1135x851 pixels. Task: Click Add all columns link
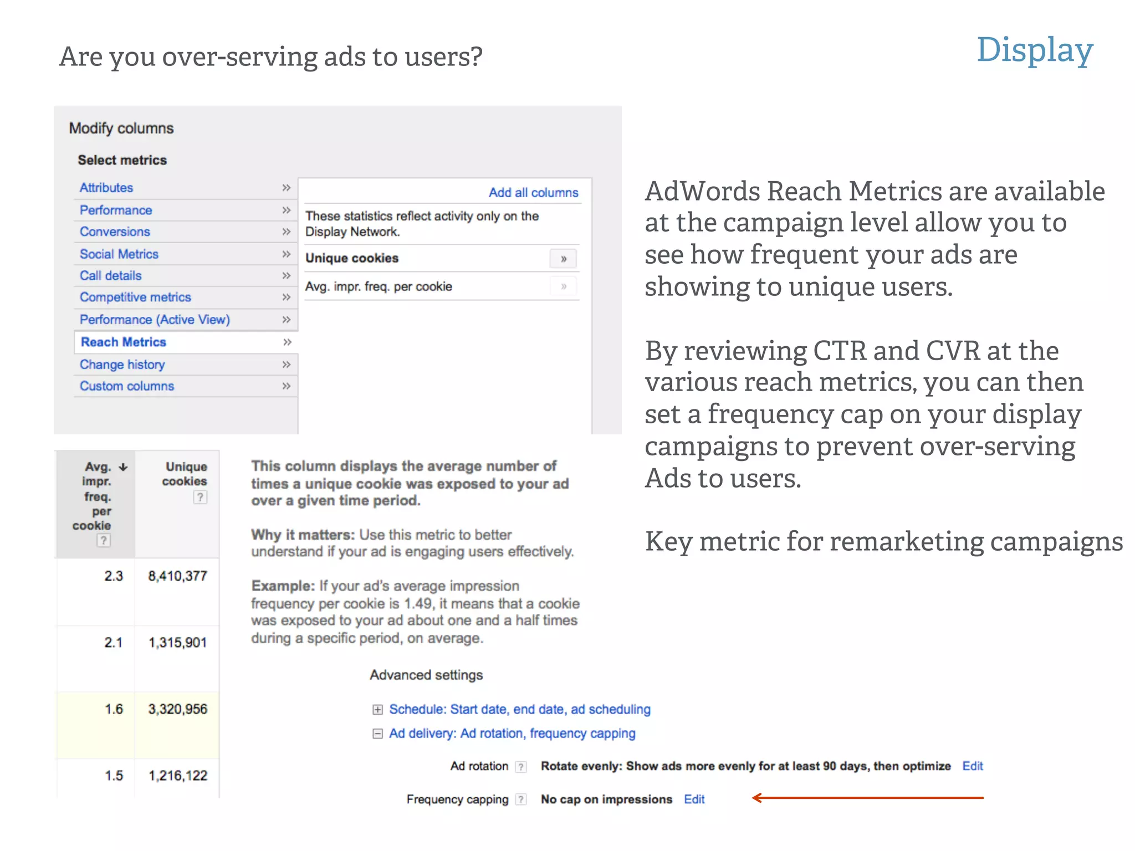coord(533,192)
